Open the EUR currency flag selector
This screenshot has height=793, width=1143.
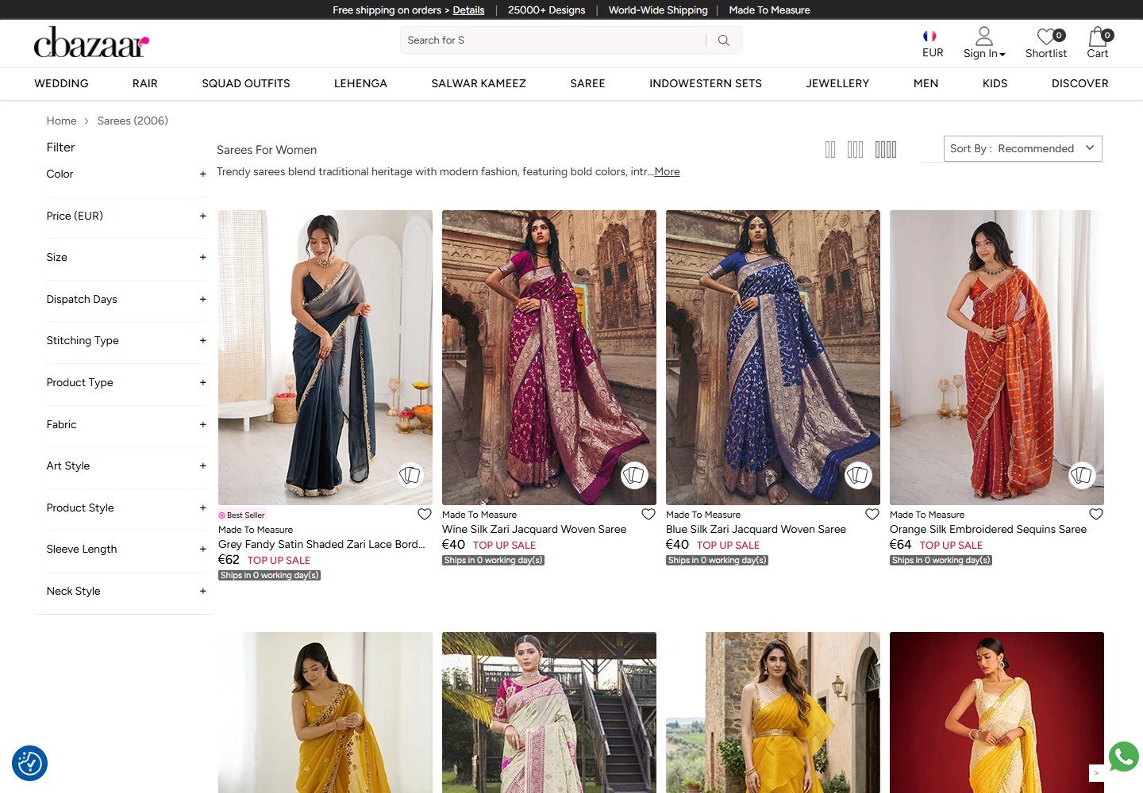click(930, 36)
